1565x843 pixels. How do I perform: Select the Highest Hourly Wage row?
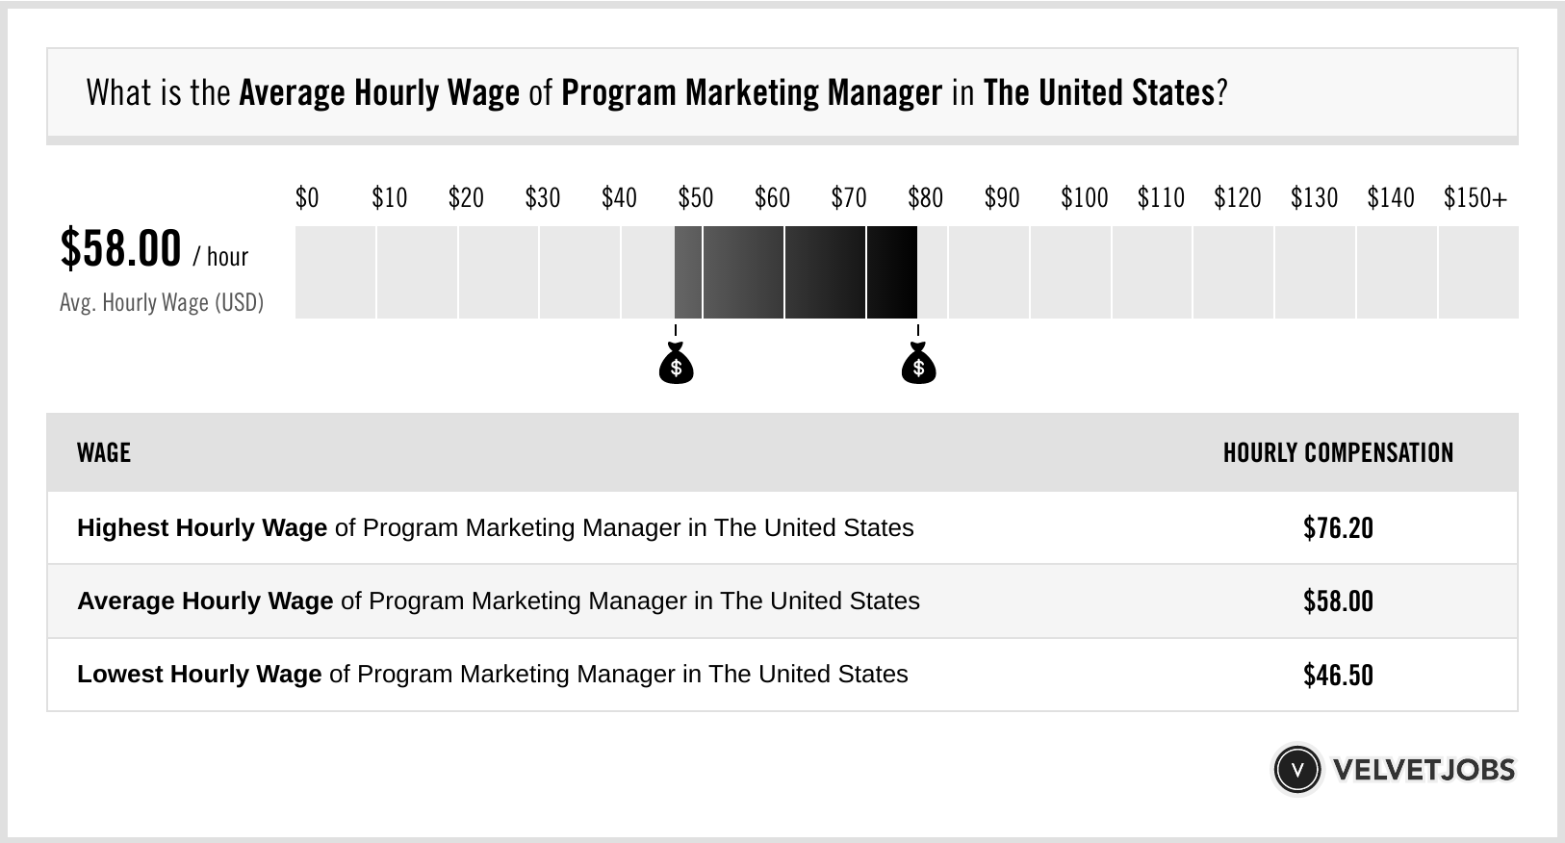click(782, 528)
